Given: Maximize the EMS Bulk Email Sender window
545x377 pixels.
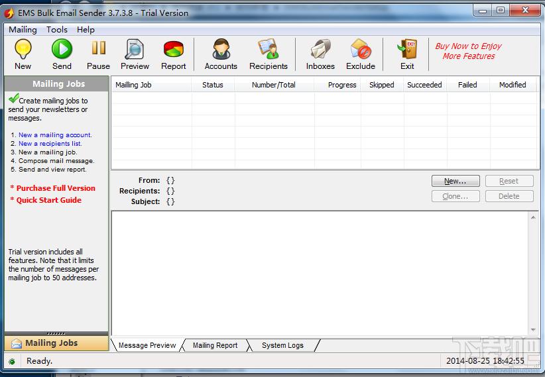Looking at the screenshot, I should pyautogui.click(x=501, y=11).
